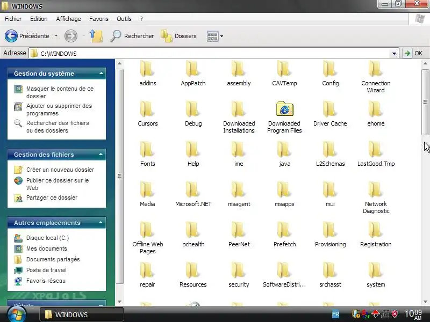Click the taskbar clock 10:09 AM
This screenshot has width=430, height=322.
click(x=413, y=314)
